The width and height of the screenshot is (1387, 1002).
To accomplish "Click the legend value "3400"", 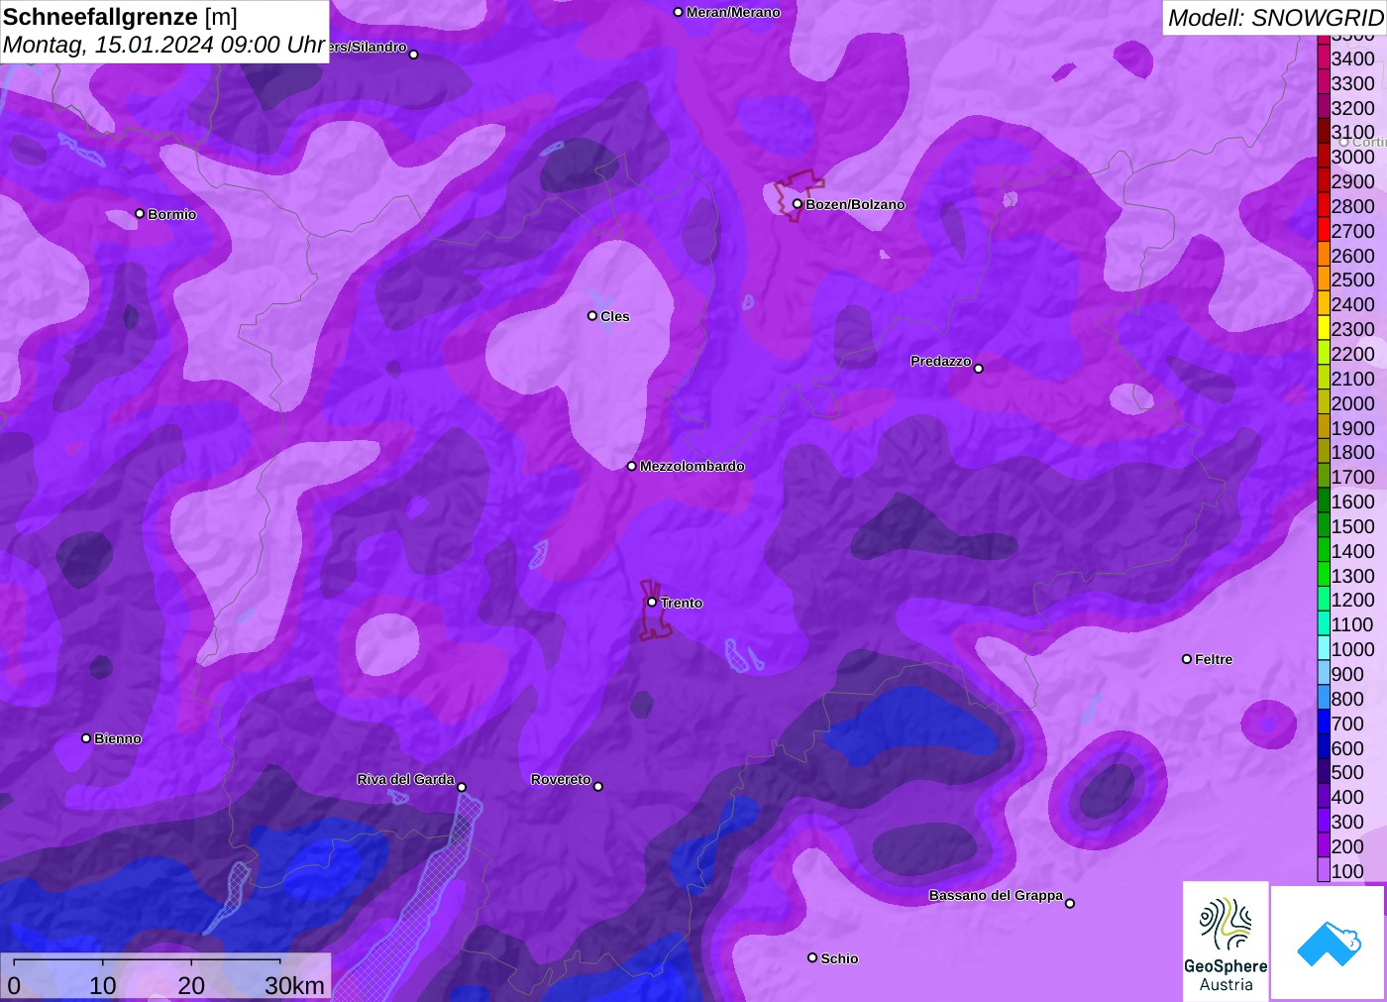I will click(x=1352, y=58).
